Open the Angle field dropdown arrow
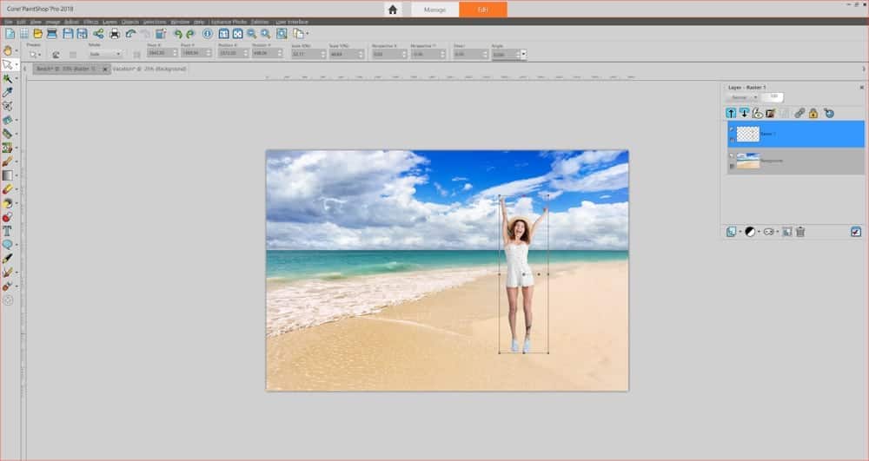 523,54
